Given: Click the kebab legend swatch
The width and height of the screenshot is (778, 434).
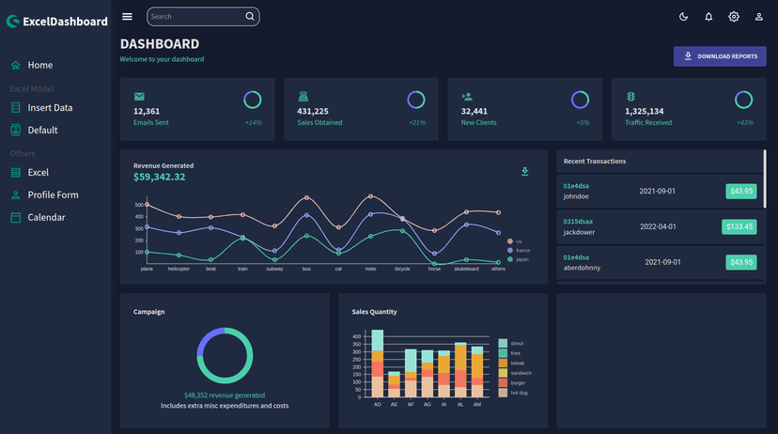Looking at the screenshot, I should (503, 363).
